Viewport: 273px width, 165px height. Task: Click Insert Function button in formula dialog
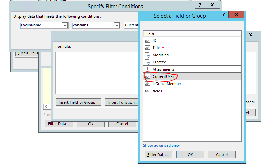(122, 102)
